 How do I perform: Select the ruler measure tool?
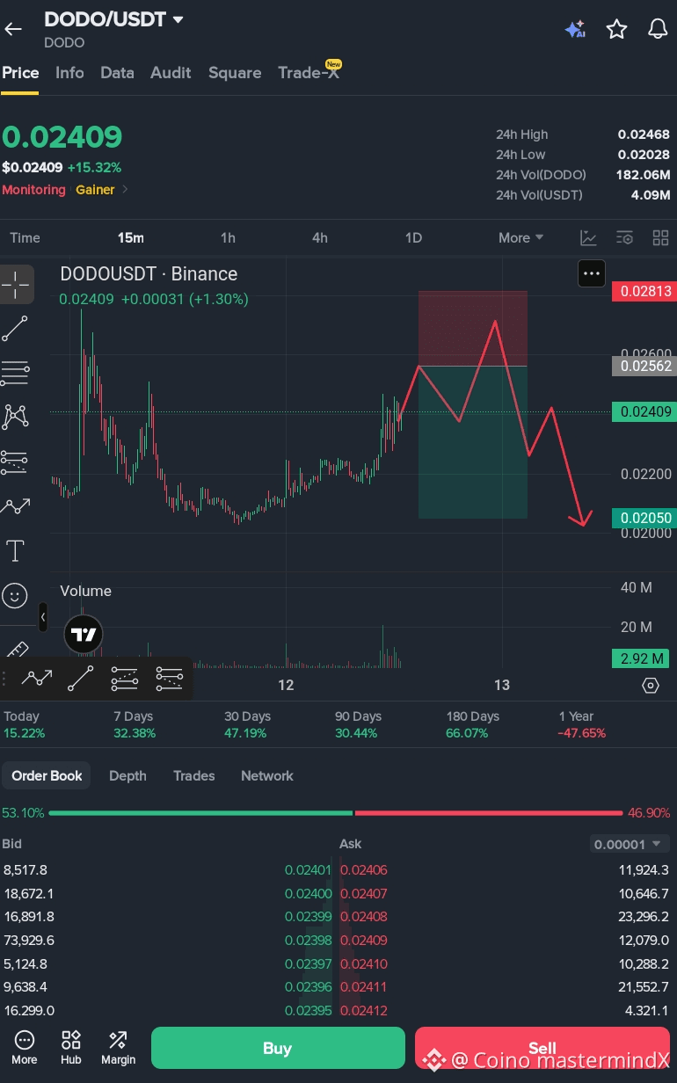(15, 649)
